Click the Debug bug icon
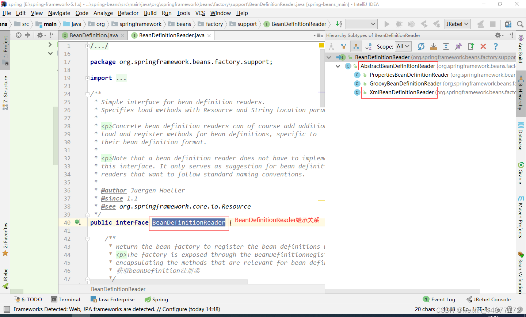 click(399, 24)
